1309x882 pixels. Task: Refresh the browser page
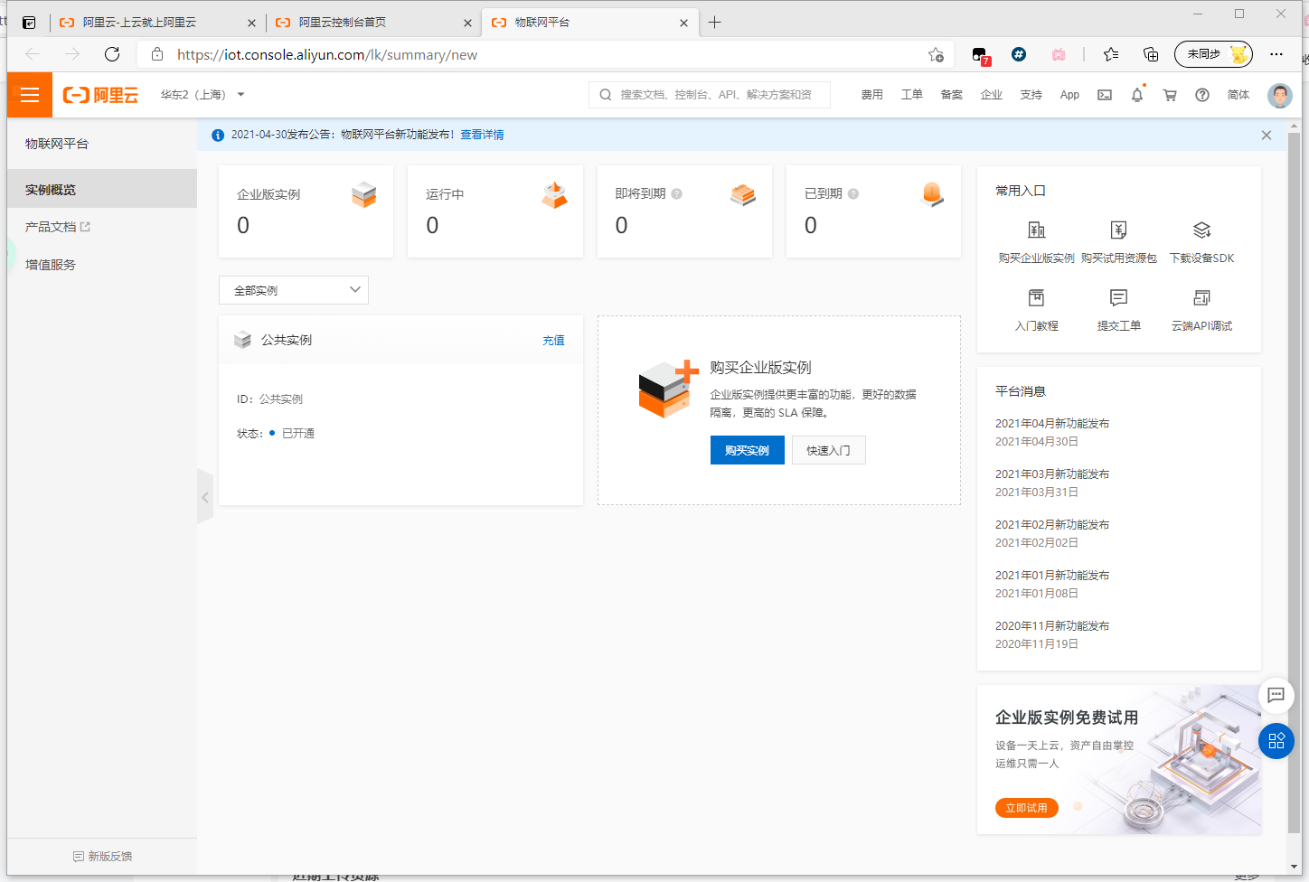[112, 54]
